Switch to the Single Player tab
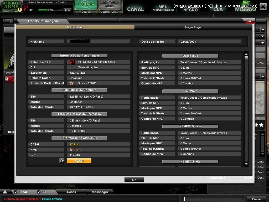The height and width of the screenshot is (202, 269). (x=193, y=27)
